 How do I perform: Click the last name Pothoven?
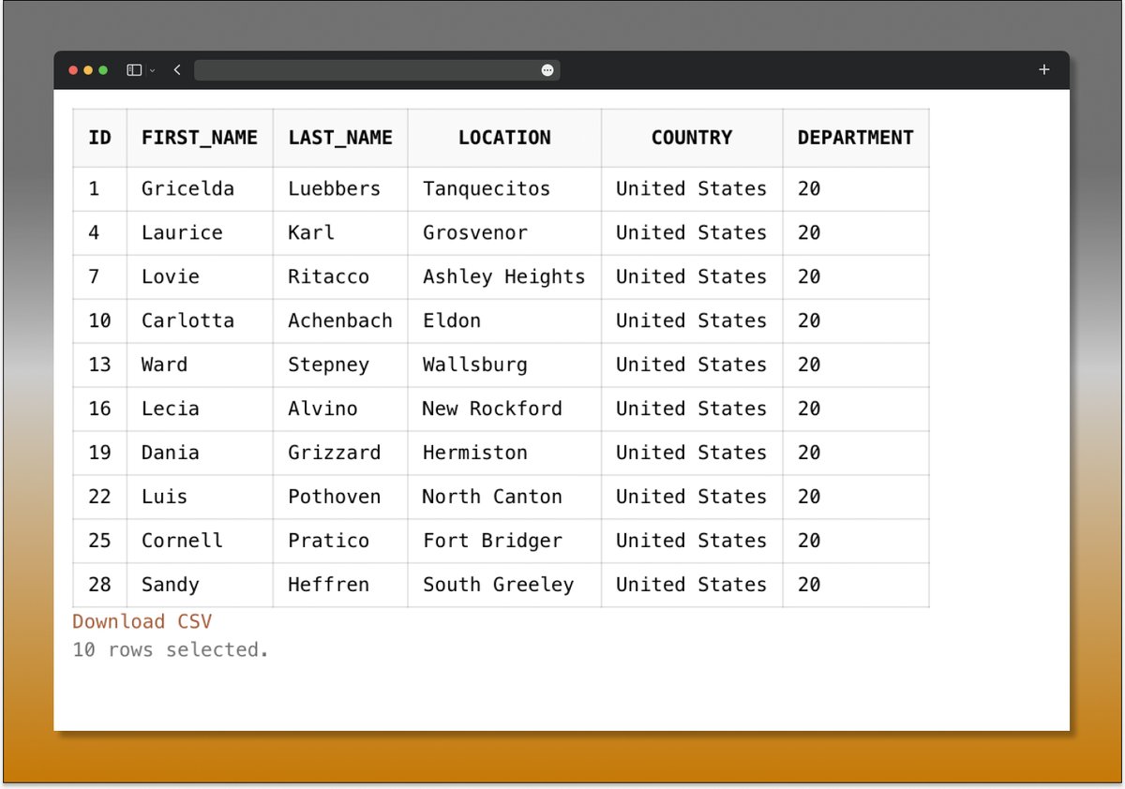335,497
